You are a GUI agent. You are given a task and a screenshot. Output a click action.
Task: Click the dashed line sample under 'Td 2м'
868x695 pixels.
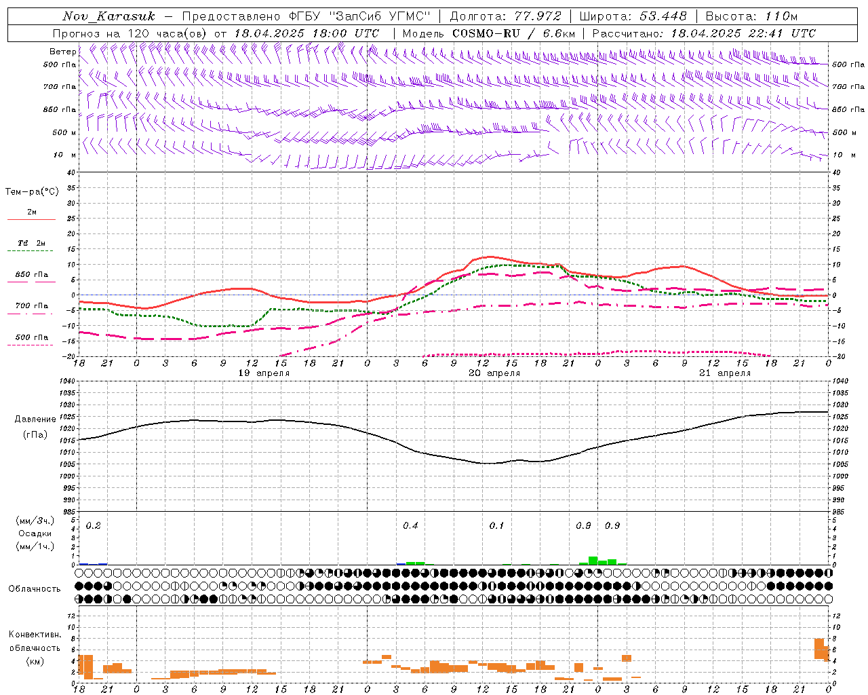point(31,251)
